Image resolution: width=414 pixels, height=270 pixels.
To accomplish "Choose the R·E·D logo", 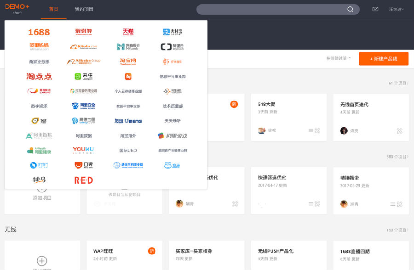I will tap(83, 180).
